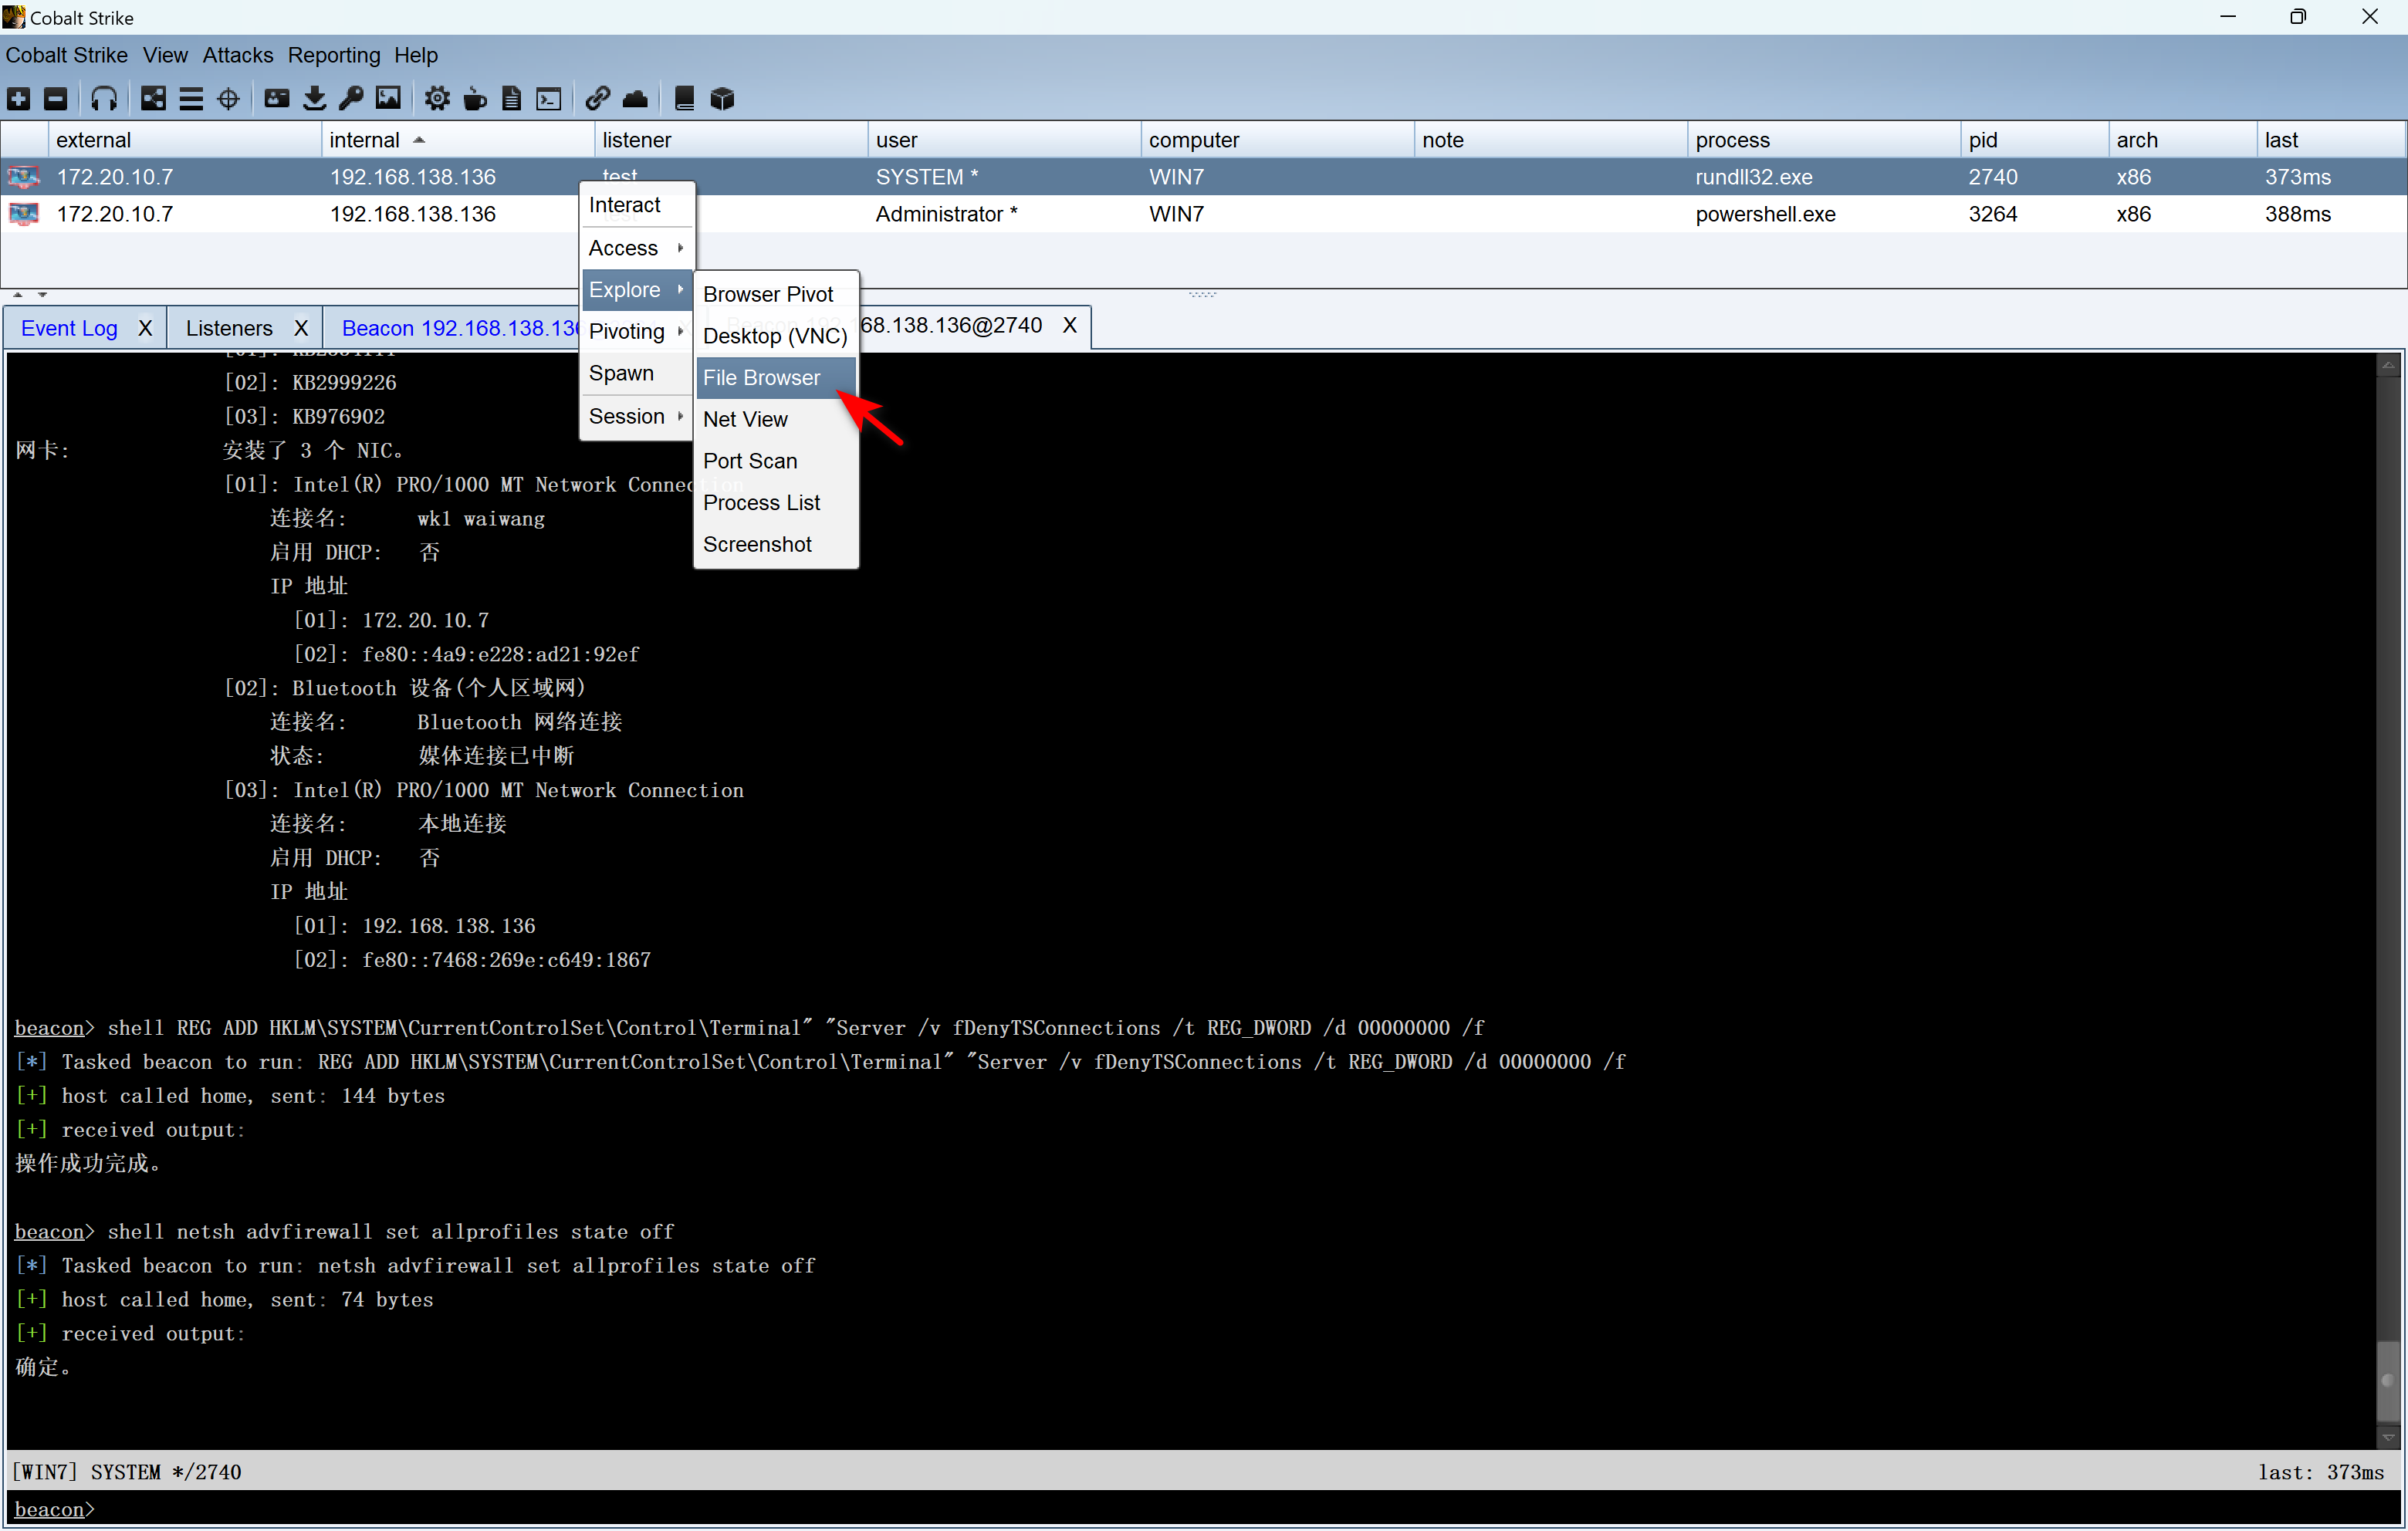Click the headphones Listeners toolbar icon
Viewport: 2408px width, 1531px height.
(104, 98)
